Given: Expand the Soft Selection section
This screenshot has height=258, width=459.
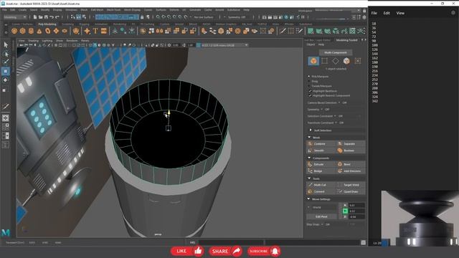Looking at the screenshot, I should pyautogui.click(x=311, y=130).
